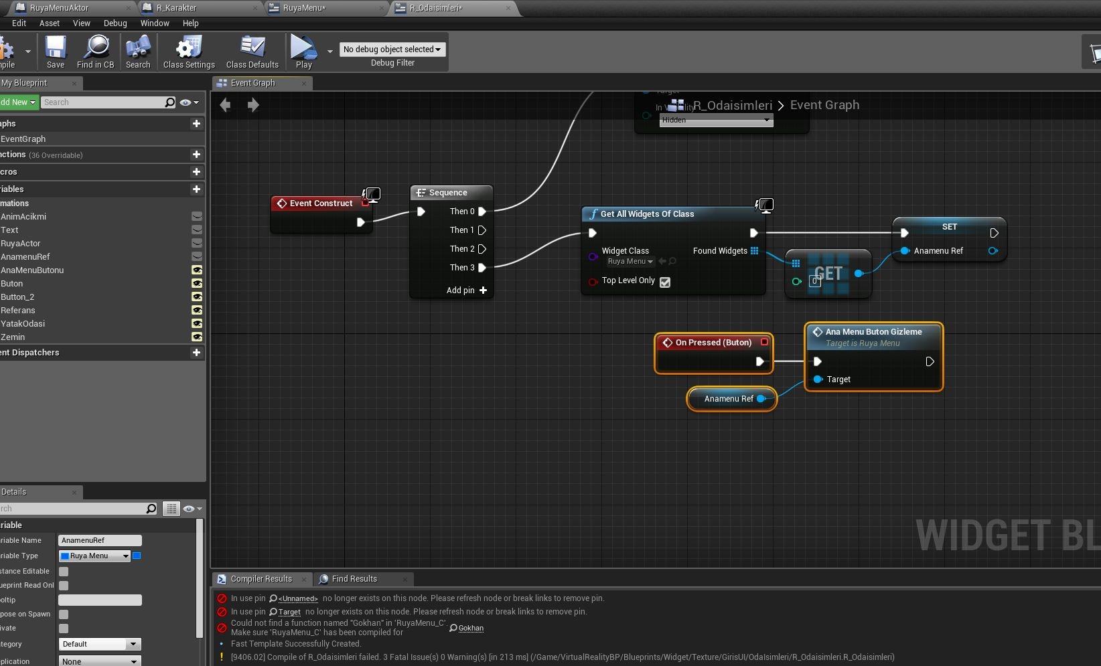1101x666 pixels.
Task: Open the Category Default dropdown
Action: click(100, 644)
